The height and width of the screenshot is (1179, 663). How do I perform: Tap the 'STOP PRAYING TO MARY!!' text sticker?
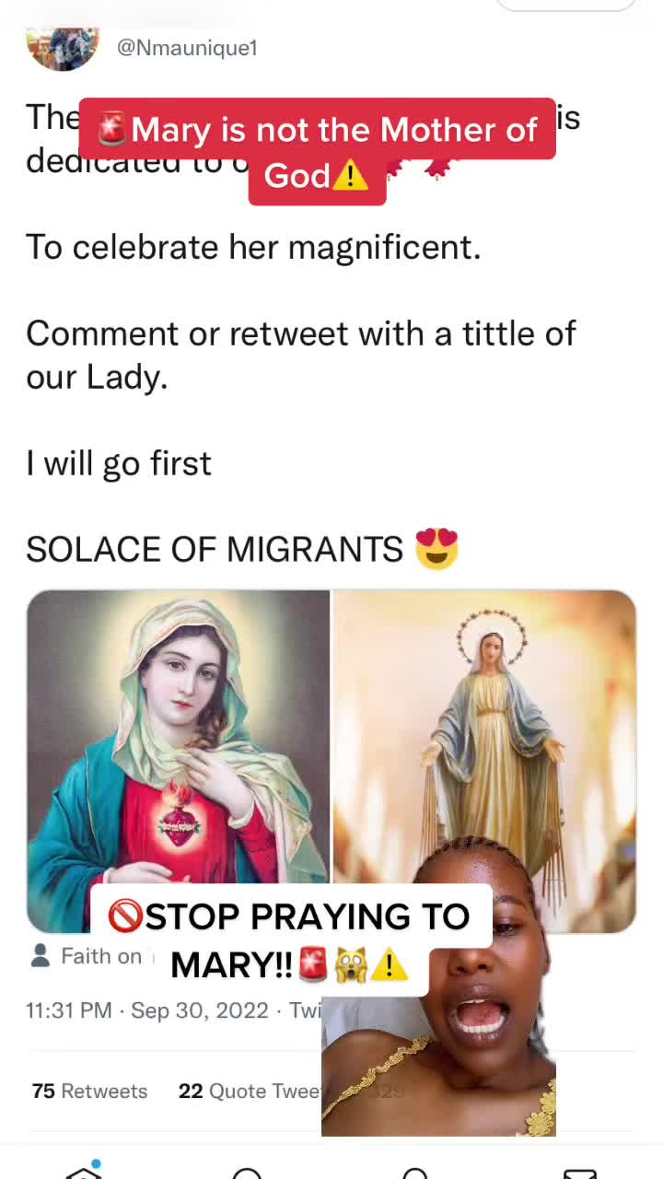point(291,940)
